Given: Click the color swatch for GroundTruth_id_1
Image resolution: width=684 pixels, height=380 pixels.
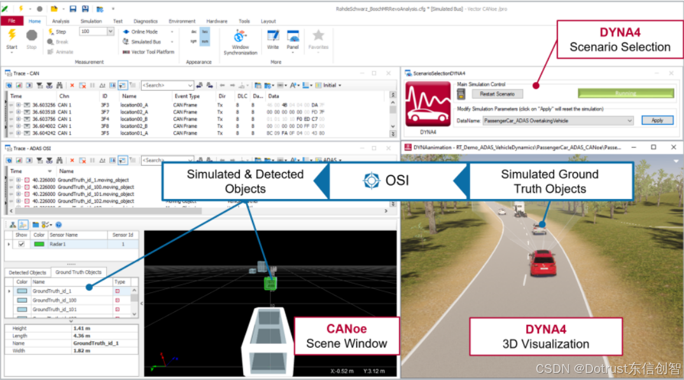Looking at the screenshot, I should coord(22,291).
